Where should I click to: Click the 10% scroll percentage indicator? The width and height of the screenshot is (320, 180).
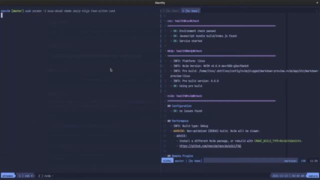point(303,161)
